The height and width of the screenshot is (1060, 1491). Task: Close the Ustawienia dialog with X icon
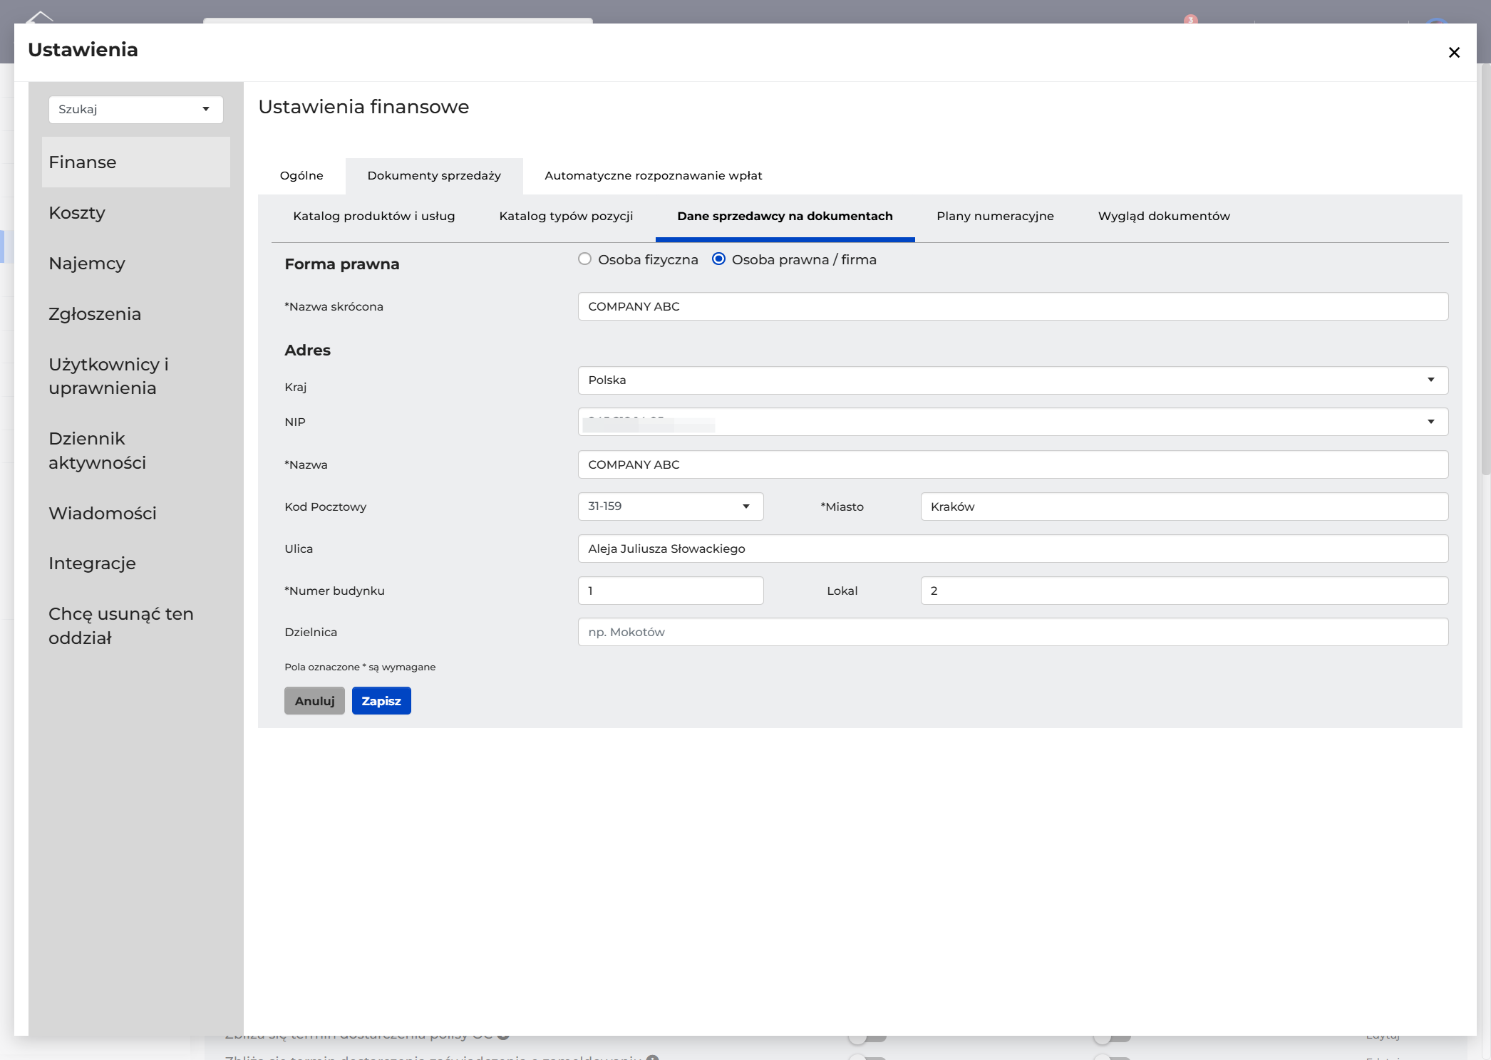tap(1454, 52)
